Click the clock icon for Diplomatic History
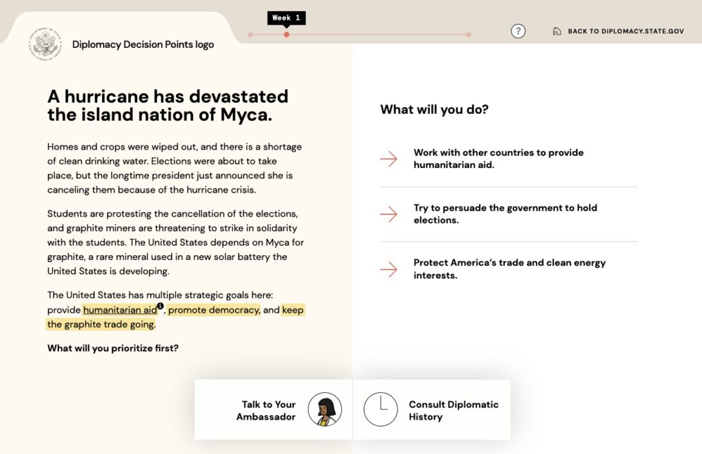 pyautogui.click(x=380, y=409)
